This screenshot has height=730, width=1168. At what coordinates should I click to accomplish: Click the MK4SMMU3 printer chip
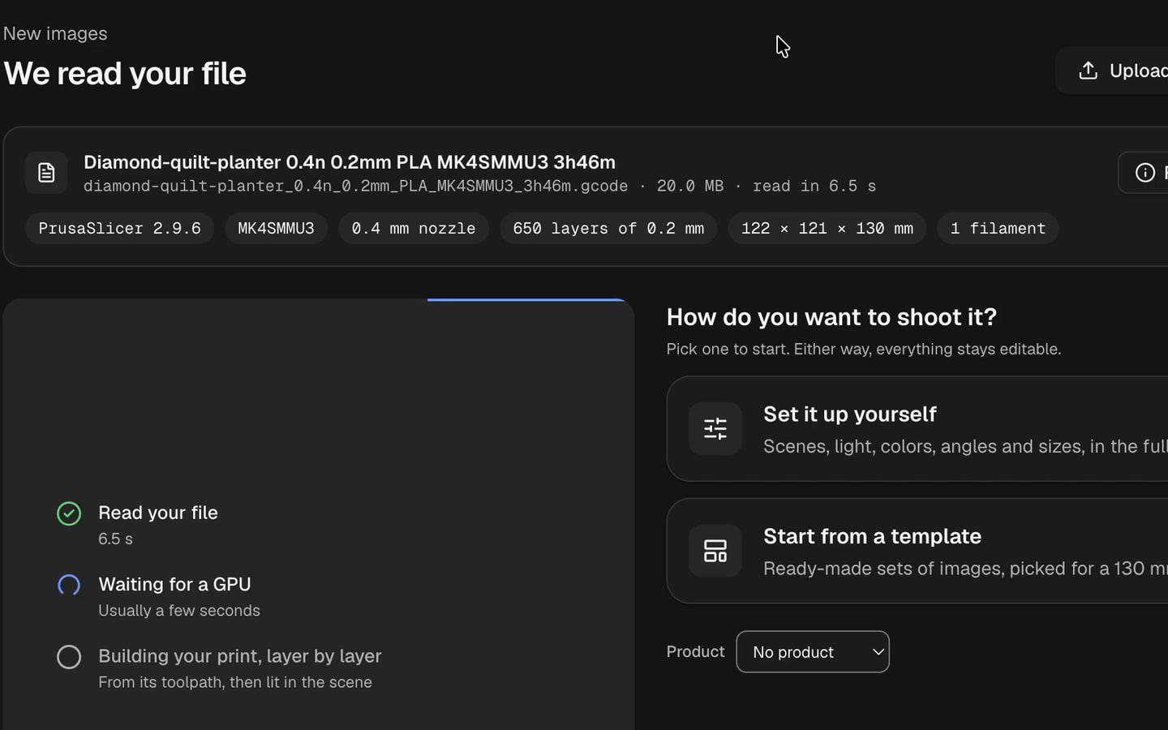(x=276, y=229)
